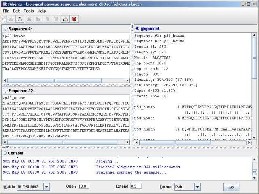The image size is (259, 194).
Task: Click 'Gap extend: 0.5' line
Action: [151, 69]
